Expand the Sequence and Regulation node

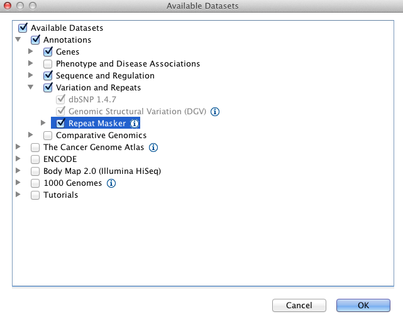[x=30, y=76]
